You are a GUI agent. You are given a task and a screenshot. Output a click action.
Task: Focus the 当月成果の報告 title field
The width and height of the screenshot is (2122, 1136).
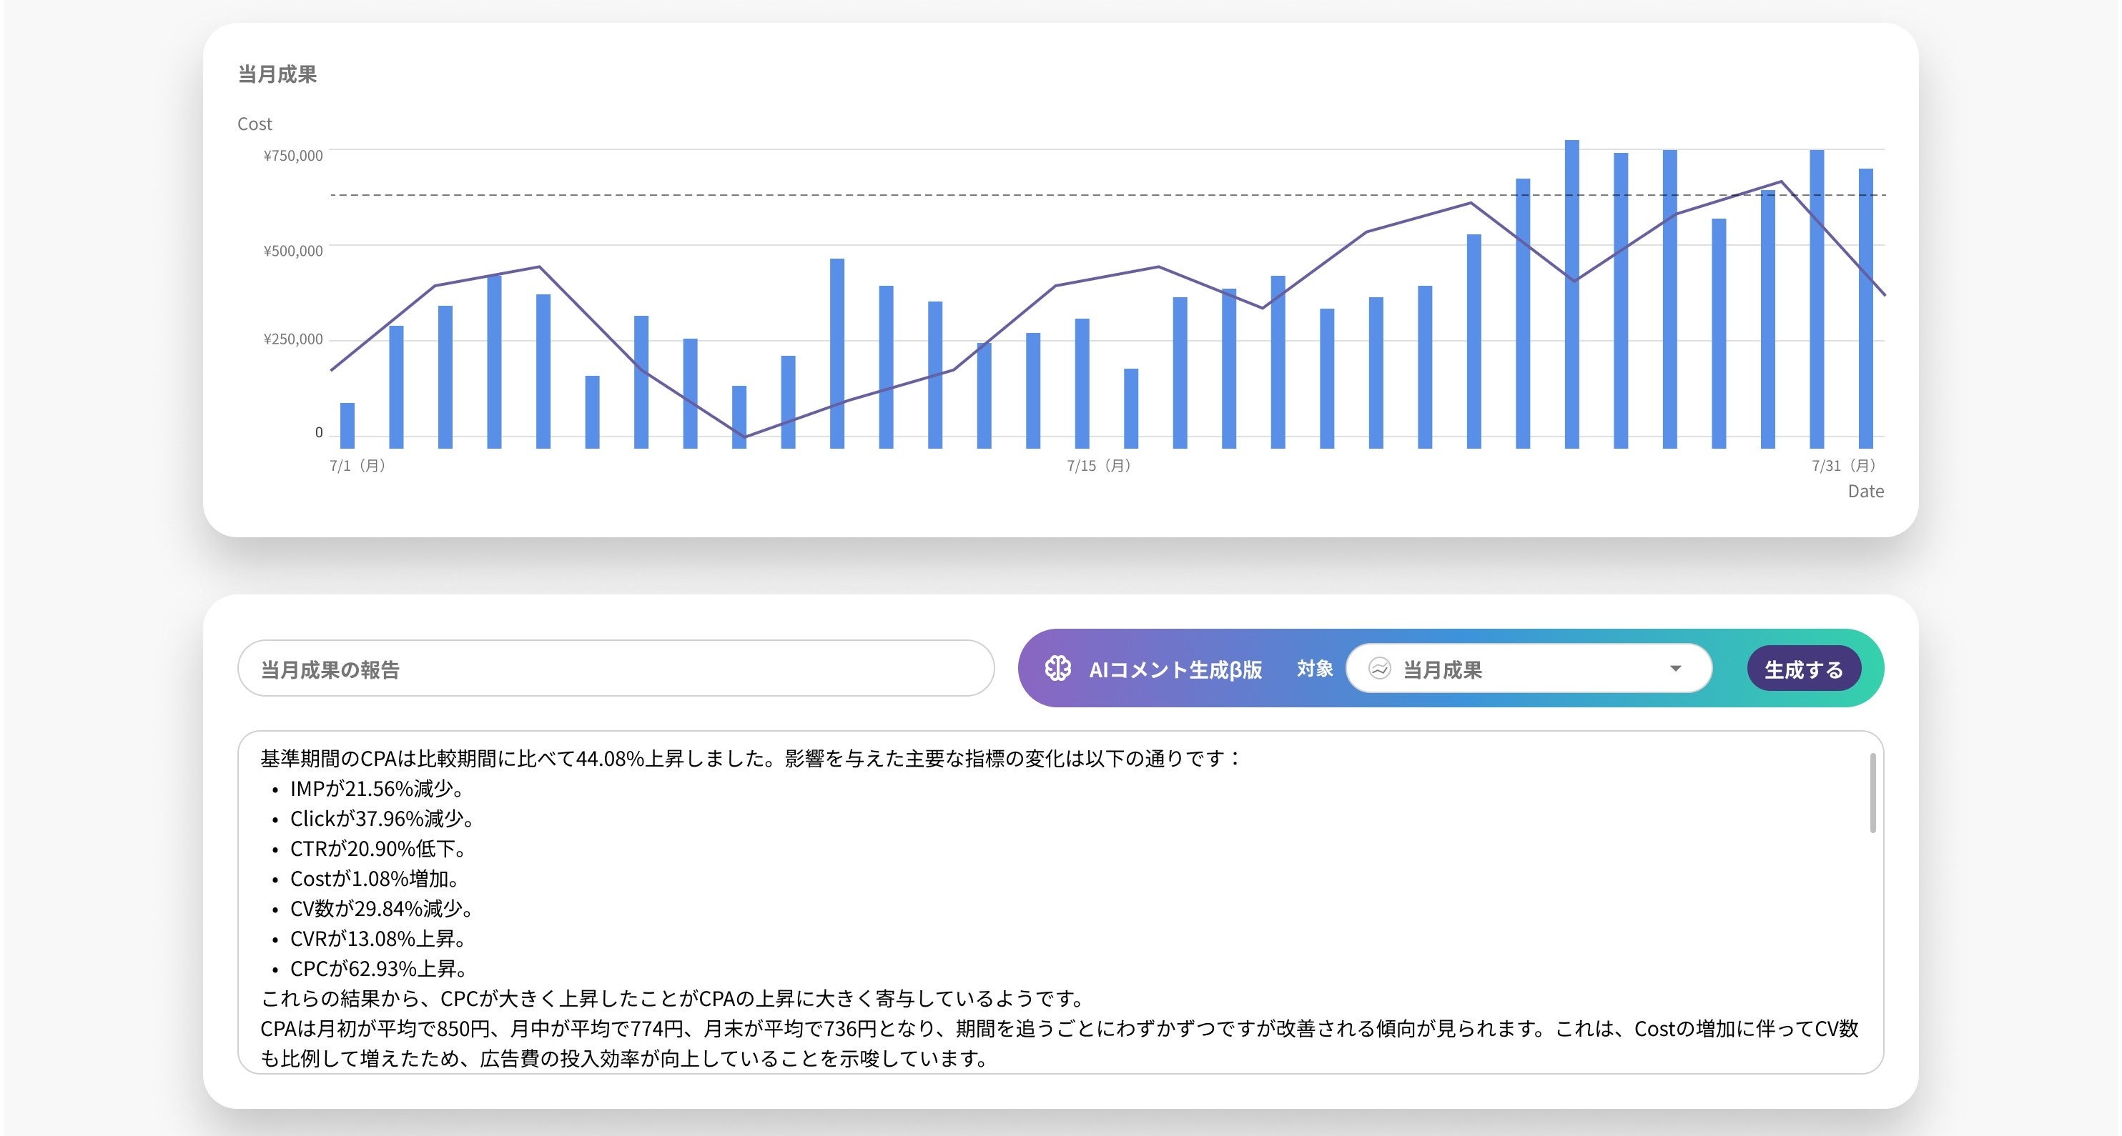(x=615, y=669)
